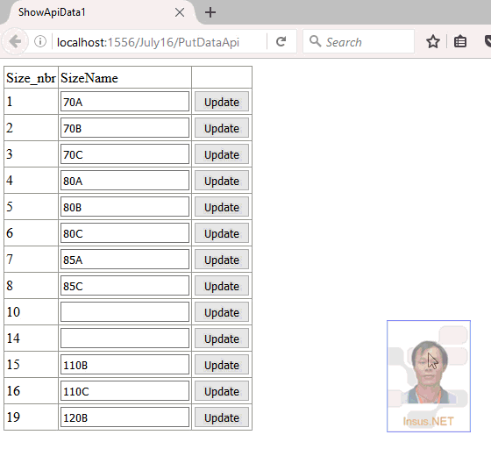
Task: Click the SizeName column header
Action: pos(125,77)
